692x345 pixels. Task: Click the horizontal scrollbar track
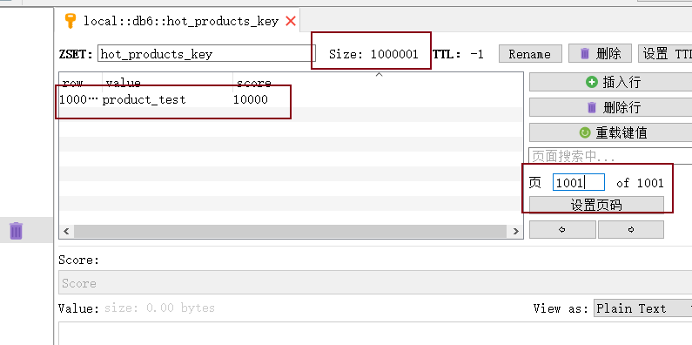tap(291, 231)
